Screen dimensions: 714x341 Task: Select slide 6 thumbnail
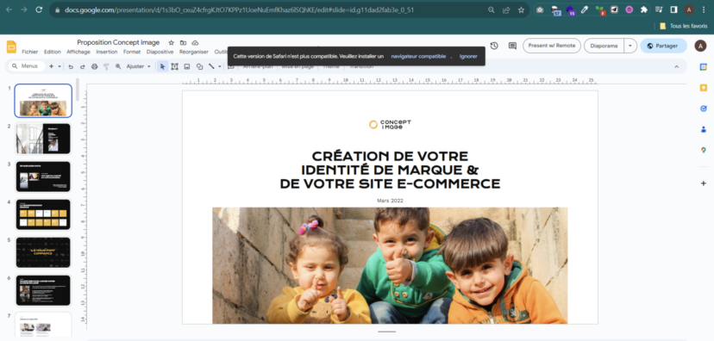pos(43,290)
